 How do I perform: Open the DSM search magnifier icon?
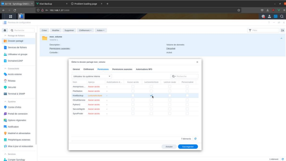point(282,17)
